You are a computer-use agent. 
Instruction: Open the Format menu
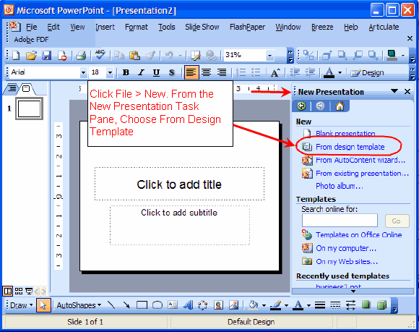click(137, 27)
